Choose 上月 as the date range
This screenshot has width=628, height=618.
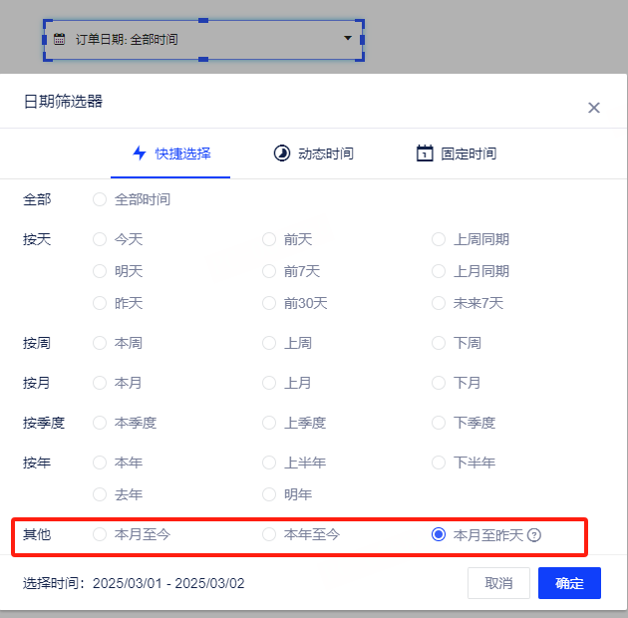pos(269,383)
